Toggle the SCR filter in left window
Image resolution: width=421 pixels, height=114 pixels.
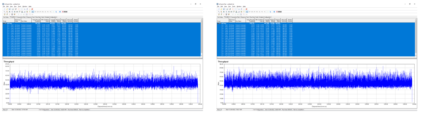click(x=38, y=12)
